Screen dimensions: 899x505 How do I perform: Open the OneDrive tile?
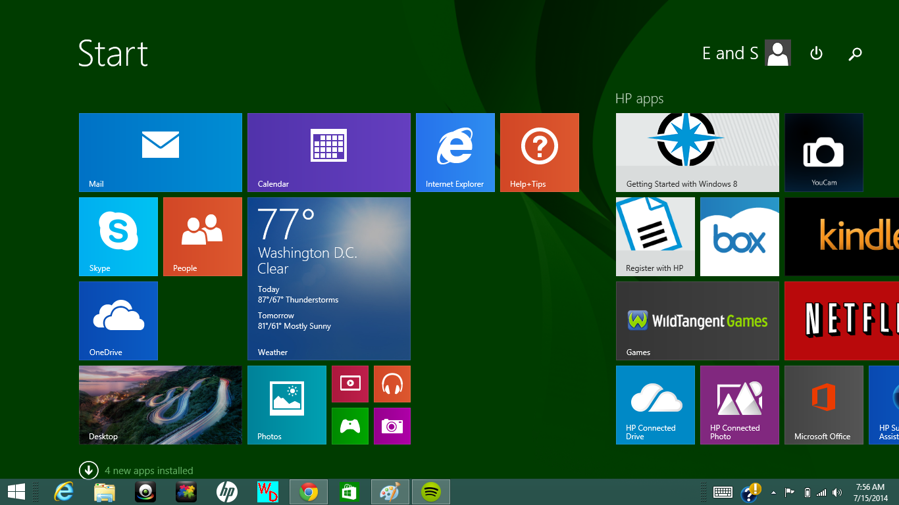click(x=118, y=321)
